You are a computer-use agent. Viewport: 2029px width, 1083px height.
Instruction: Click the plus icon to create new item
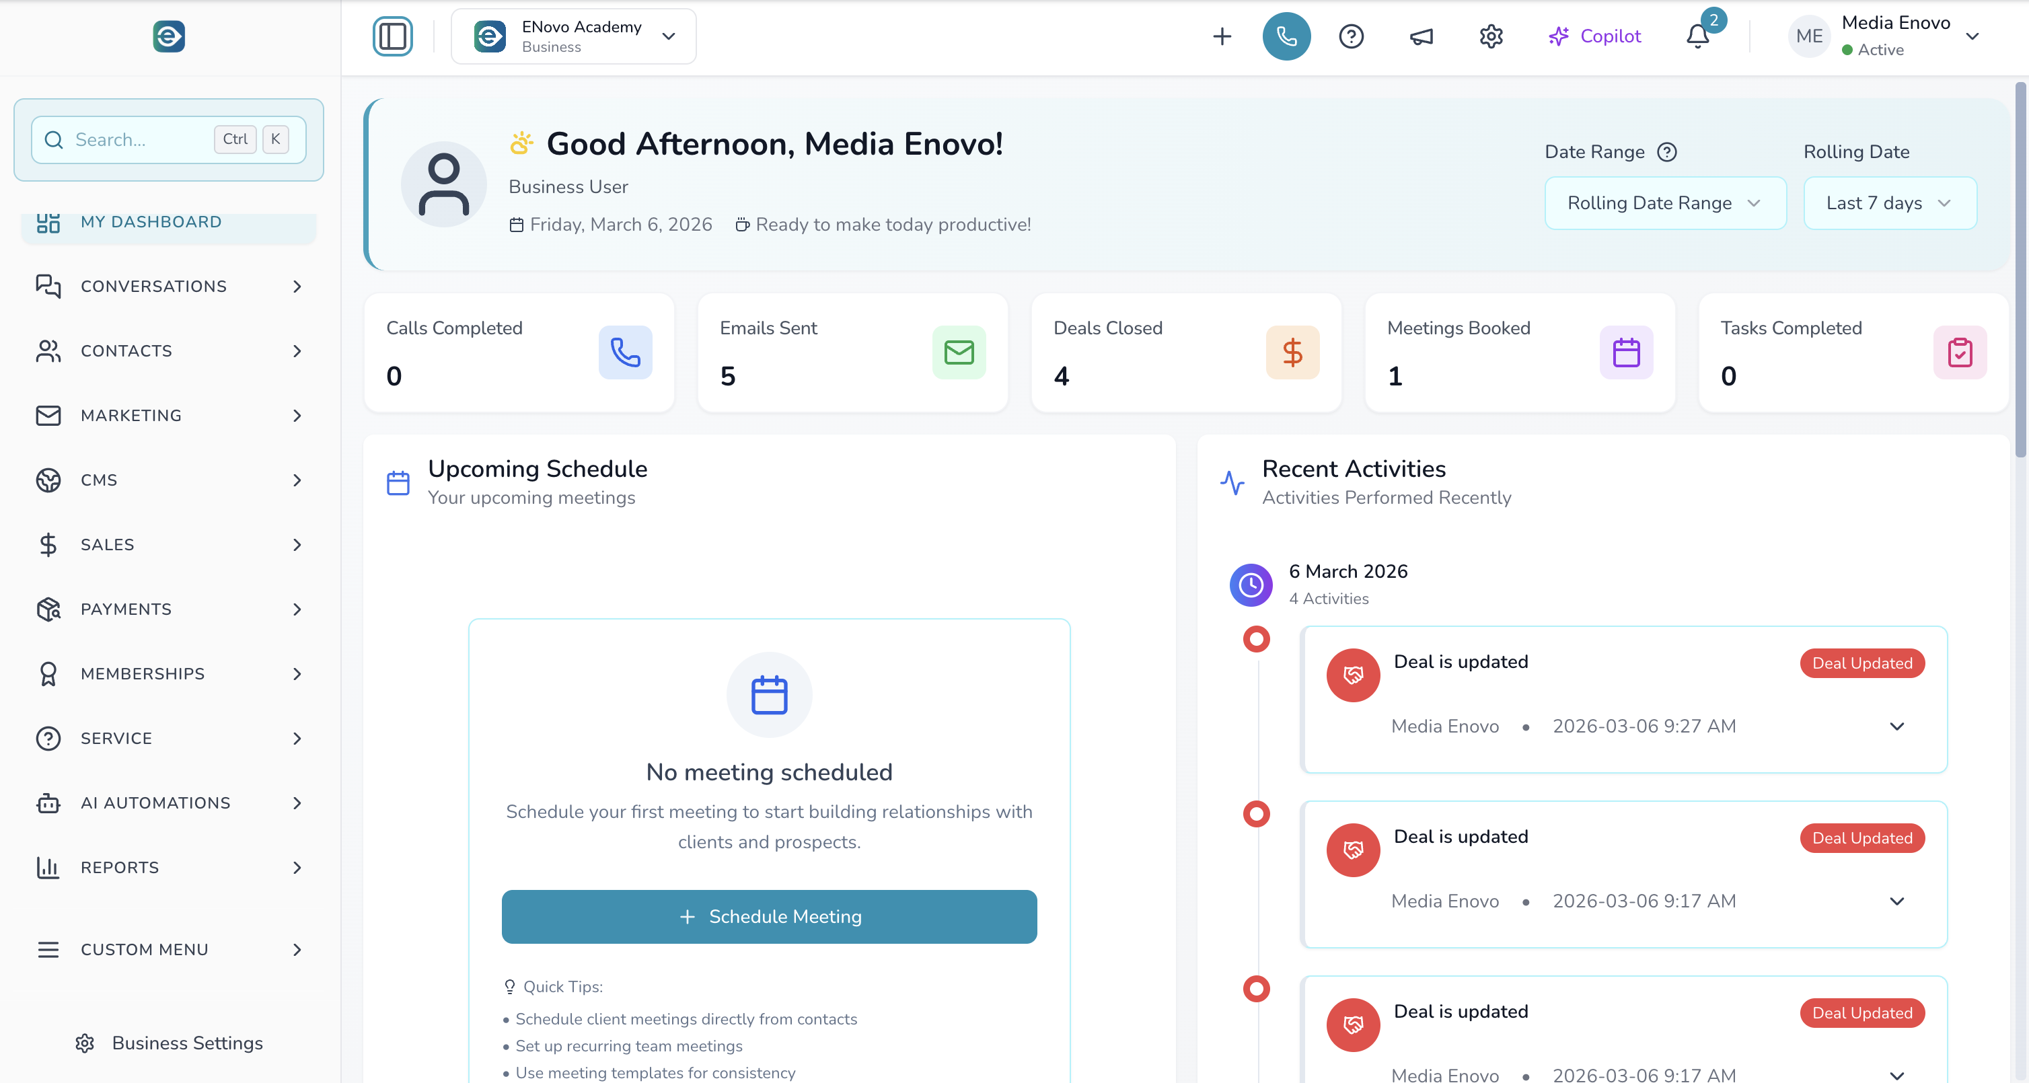pyautogui.click(x=1222, y=36)
